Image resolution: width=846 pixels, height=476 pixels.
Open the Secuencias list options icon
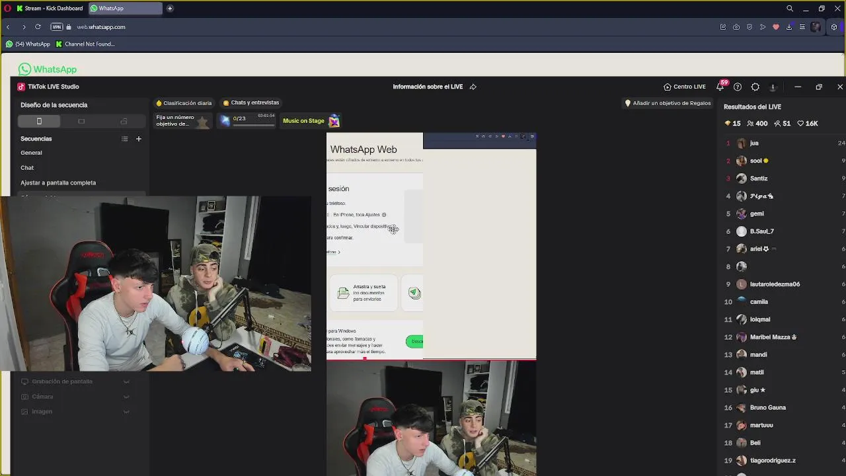pyautogui.click(x=124, y=139)
